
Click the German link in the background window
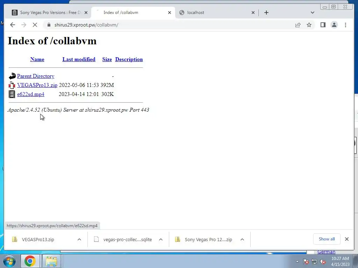[x=326, y=252]
